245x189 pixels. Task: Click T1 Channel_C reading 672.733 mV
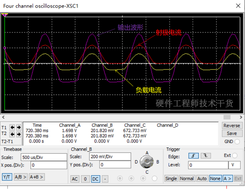[135, 130]
